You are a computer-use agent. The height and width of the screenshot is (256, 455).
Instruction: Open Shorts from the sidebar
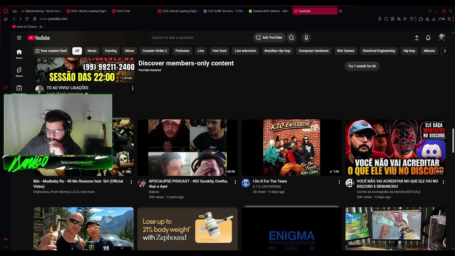click(x=19, y=72)
